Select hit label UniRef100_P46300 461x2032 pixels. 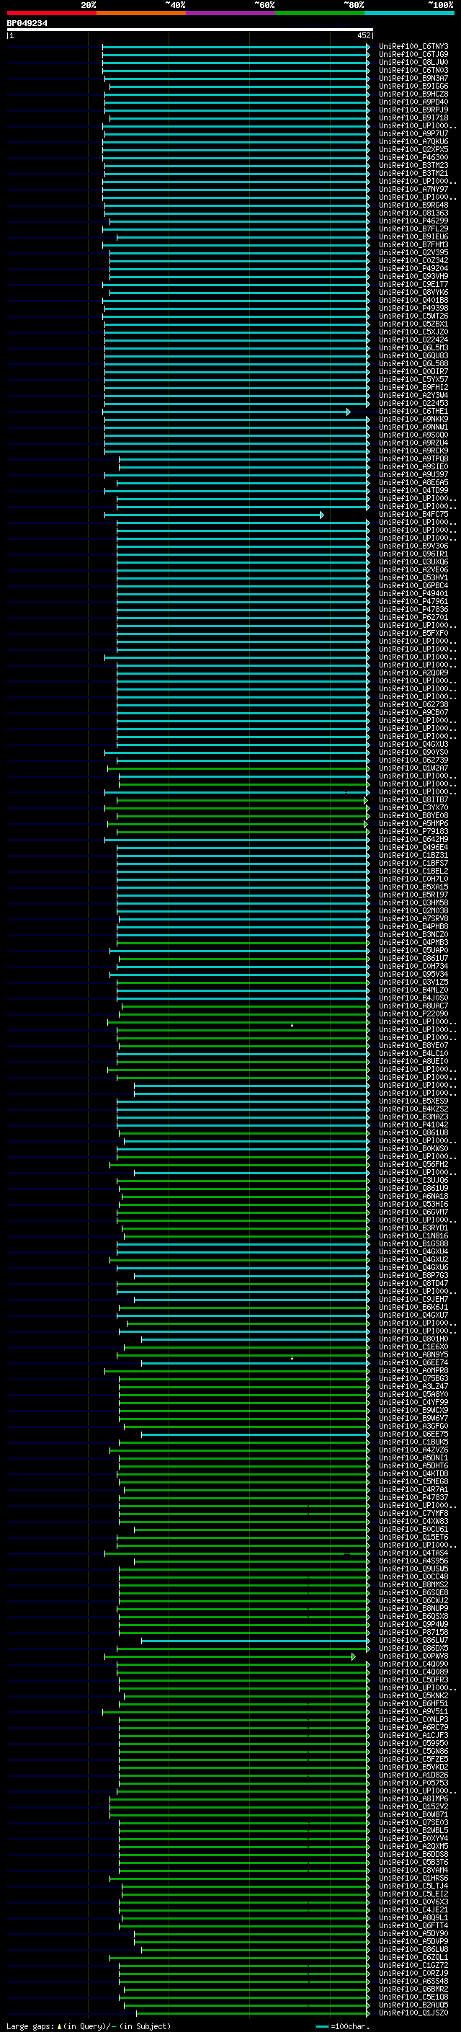[x=413, y=158]
